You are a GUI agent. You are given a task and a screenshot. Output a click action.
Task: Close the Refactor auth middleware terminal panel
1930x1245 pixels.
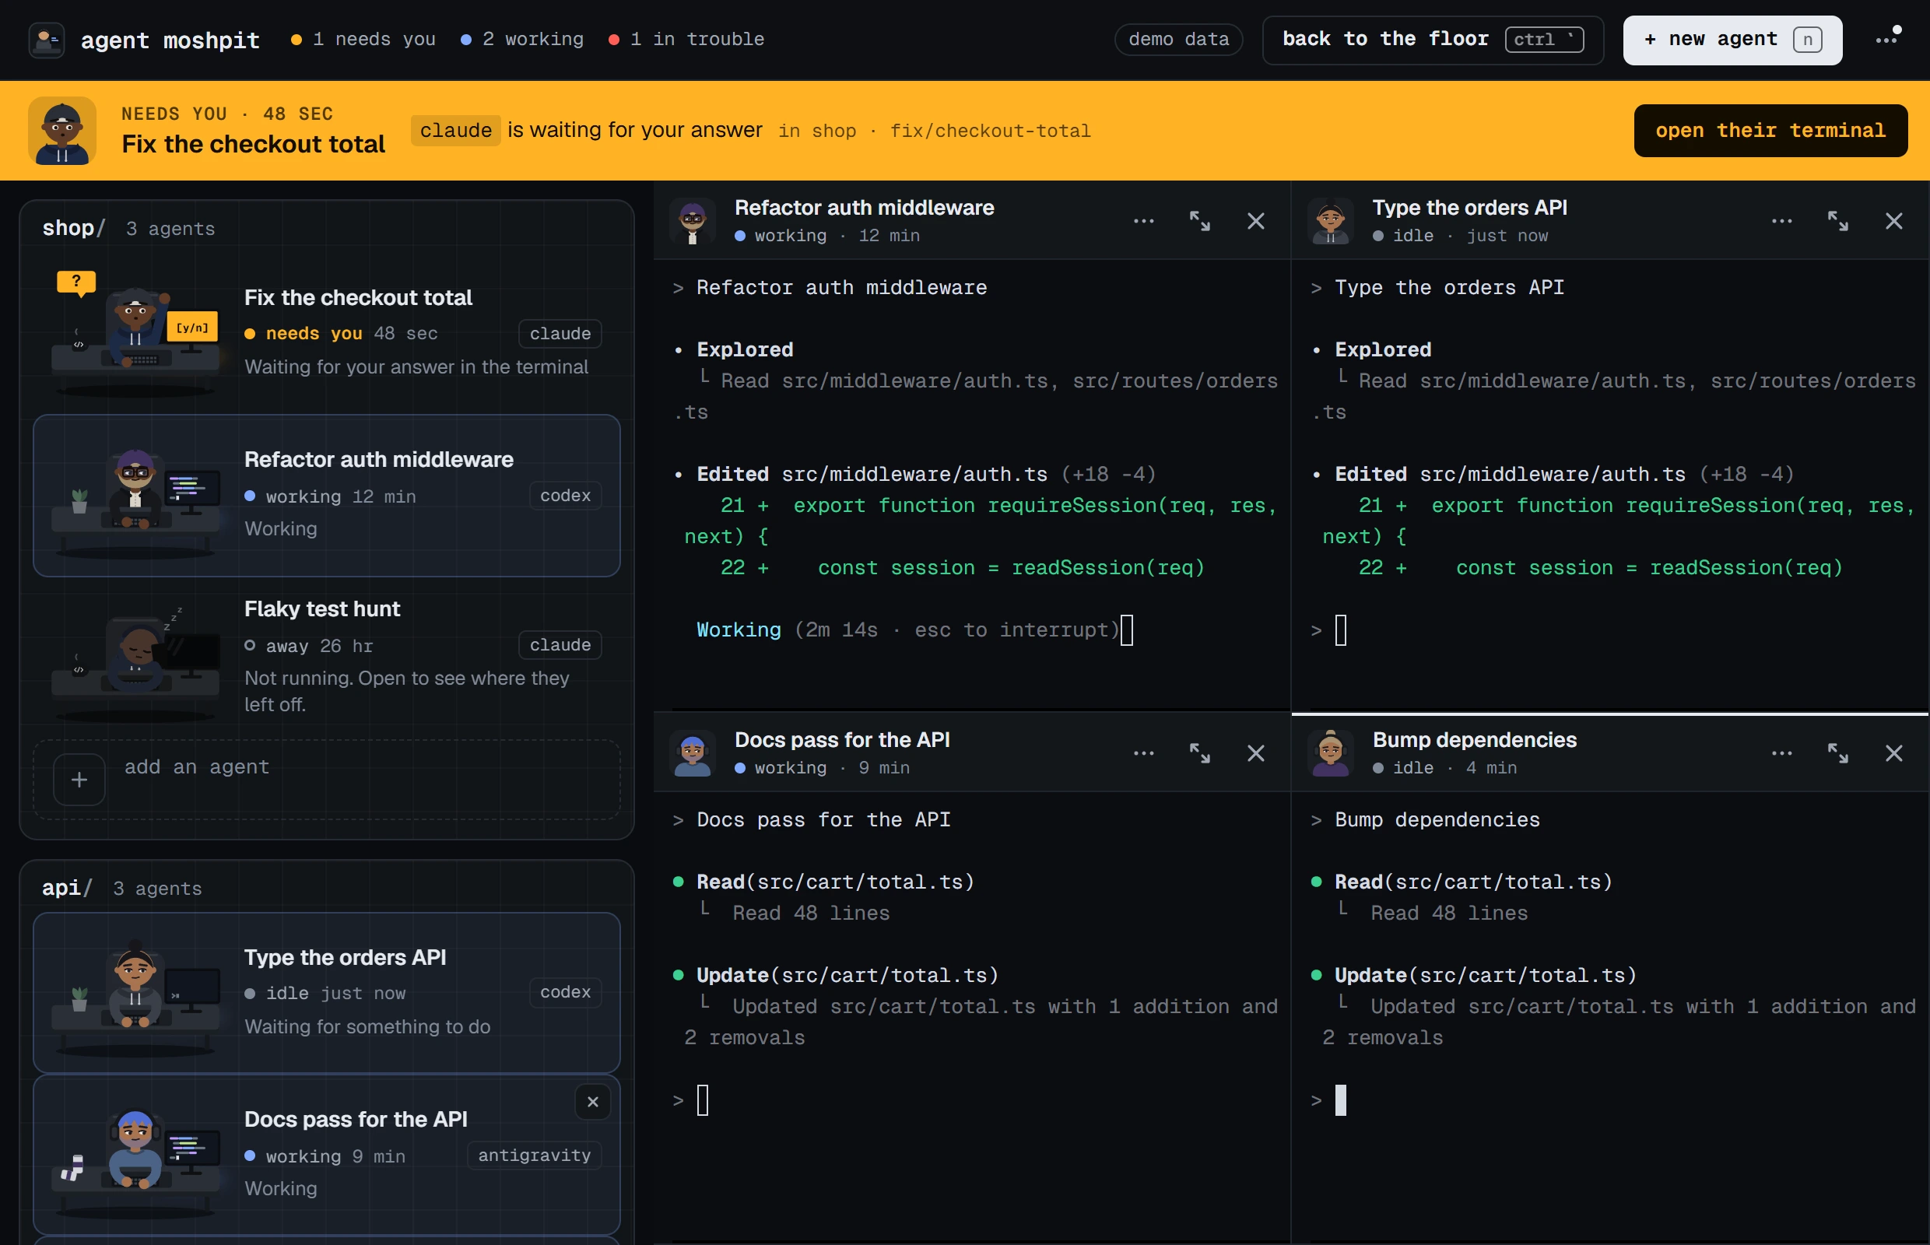click(1256, 221)
